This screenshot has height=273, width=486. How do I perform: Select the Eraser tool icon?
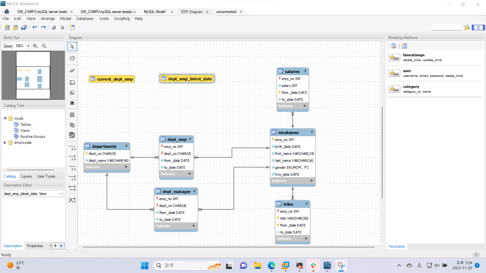click(72, 70)
